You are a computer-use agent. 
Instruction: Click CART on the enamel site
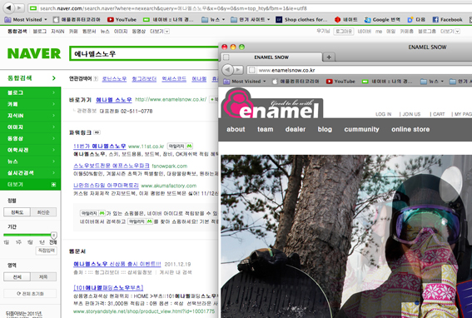[439, 114]
